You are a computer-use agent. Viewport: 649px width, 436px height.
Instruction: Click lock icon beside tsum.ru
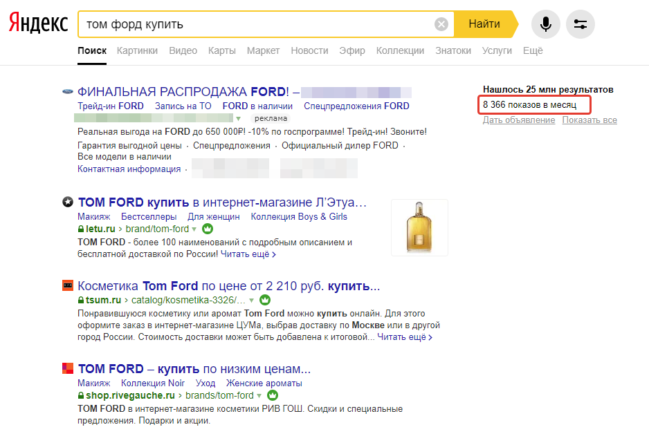tap(81, 300)
